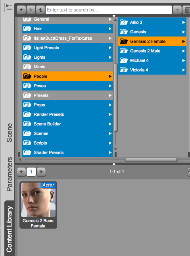
Task: Go to next results page
Action: (41, 172)
